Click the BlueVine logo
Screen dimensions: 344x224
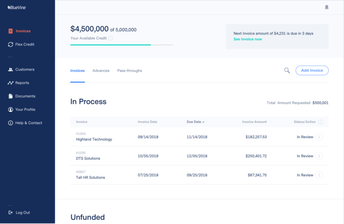tap(17, 7)
